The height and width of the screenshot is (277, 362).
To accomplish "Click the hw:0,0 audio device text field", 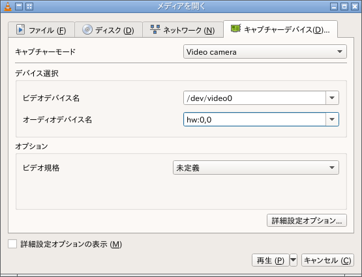I will pos(254,119).
